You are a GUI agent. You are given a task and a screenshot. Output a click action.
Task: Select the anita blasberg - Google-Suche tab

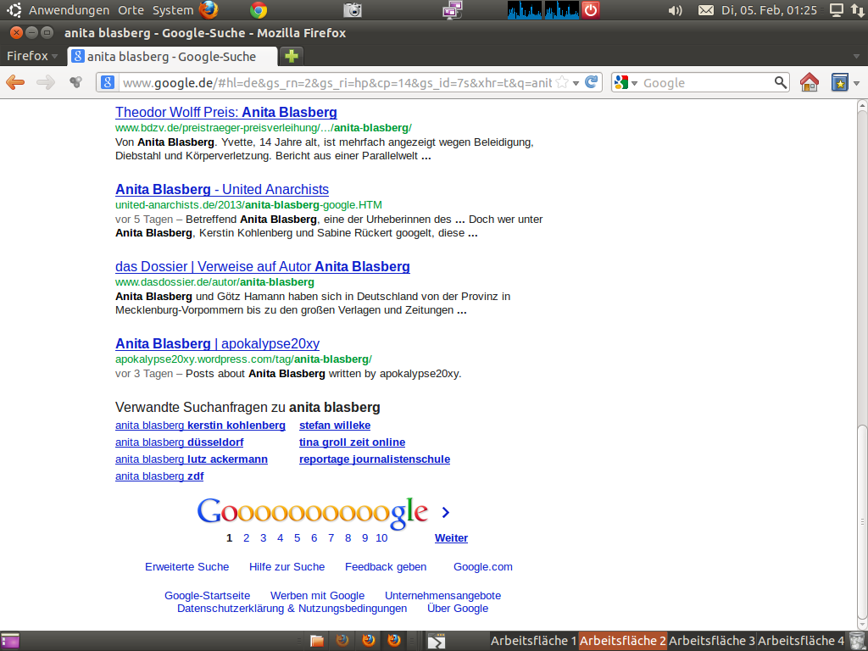(x=172, y=56)
